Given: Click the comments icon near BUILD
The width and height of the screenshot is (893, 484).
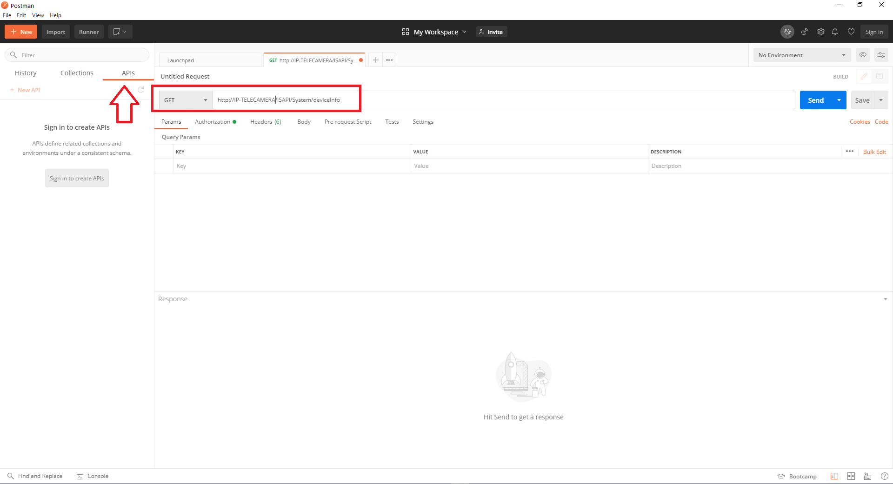Looking at the screenshot, I should [x=880, y=76].
